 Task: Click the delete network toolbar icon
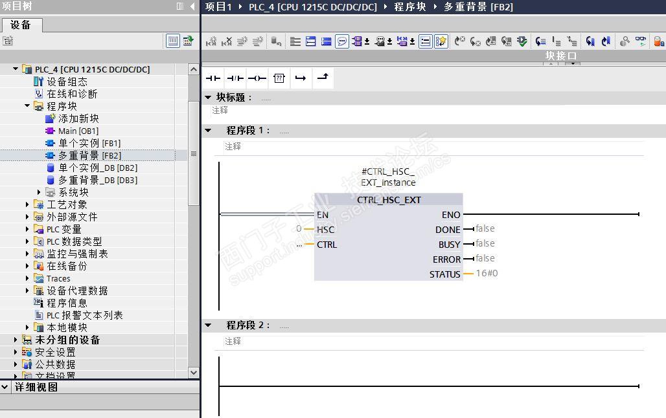(226, 41)
